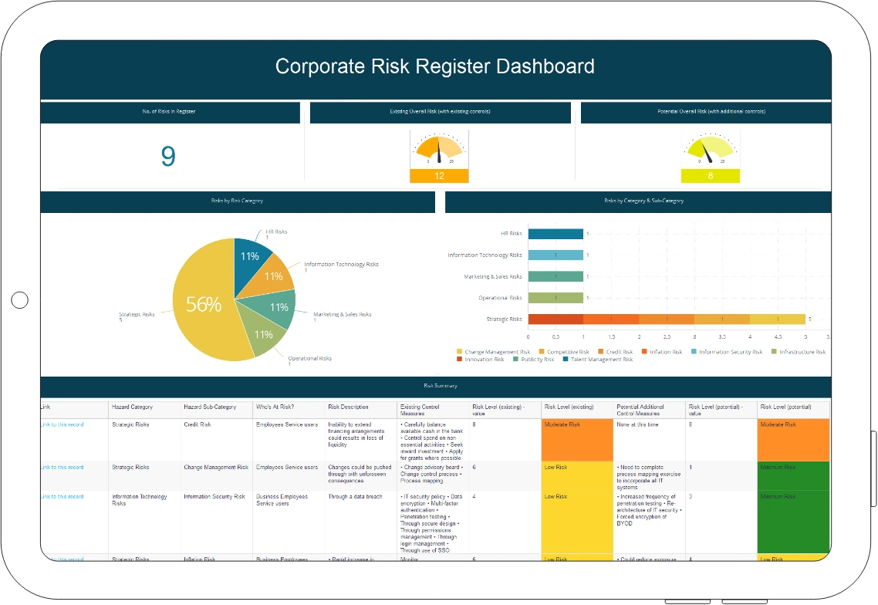Viewport: 878px width, 605px height.
Task: Click the No. of Risks in Register header
Action: [x=171, y=112]
